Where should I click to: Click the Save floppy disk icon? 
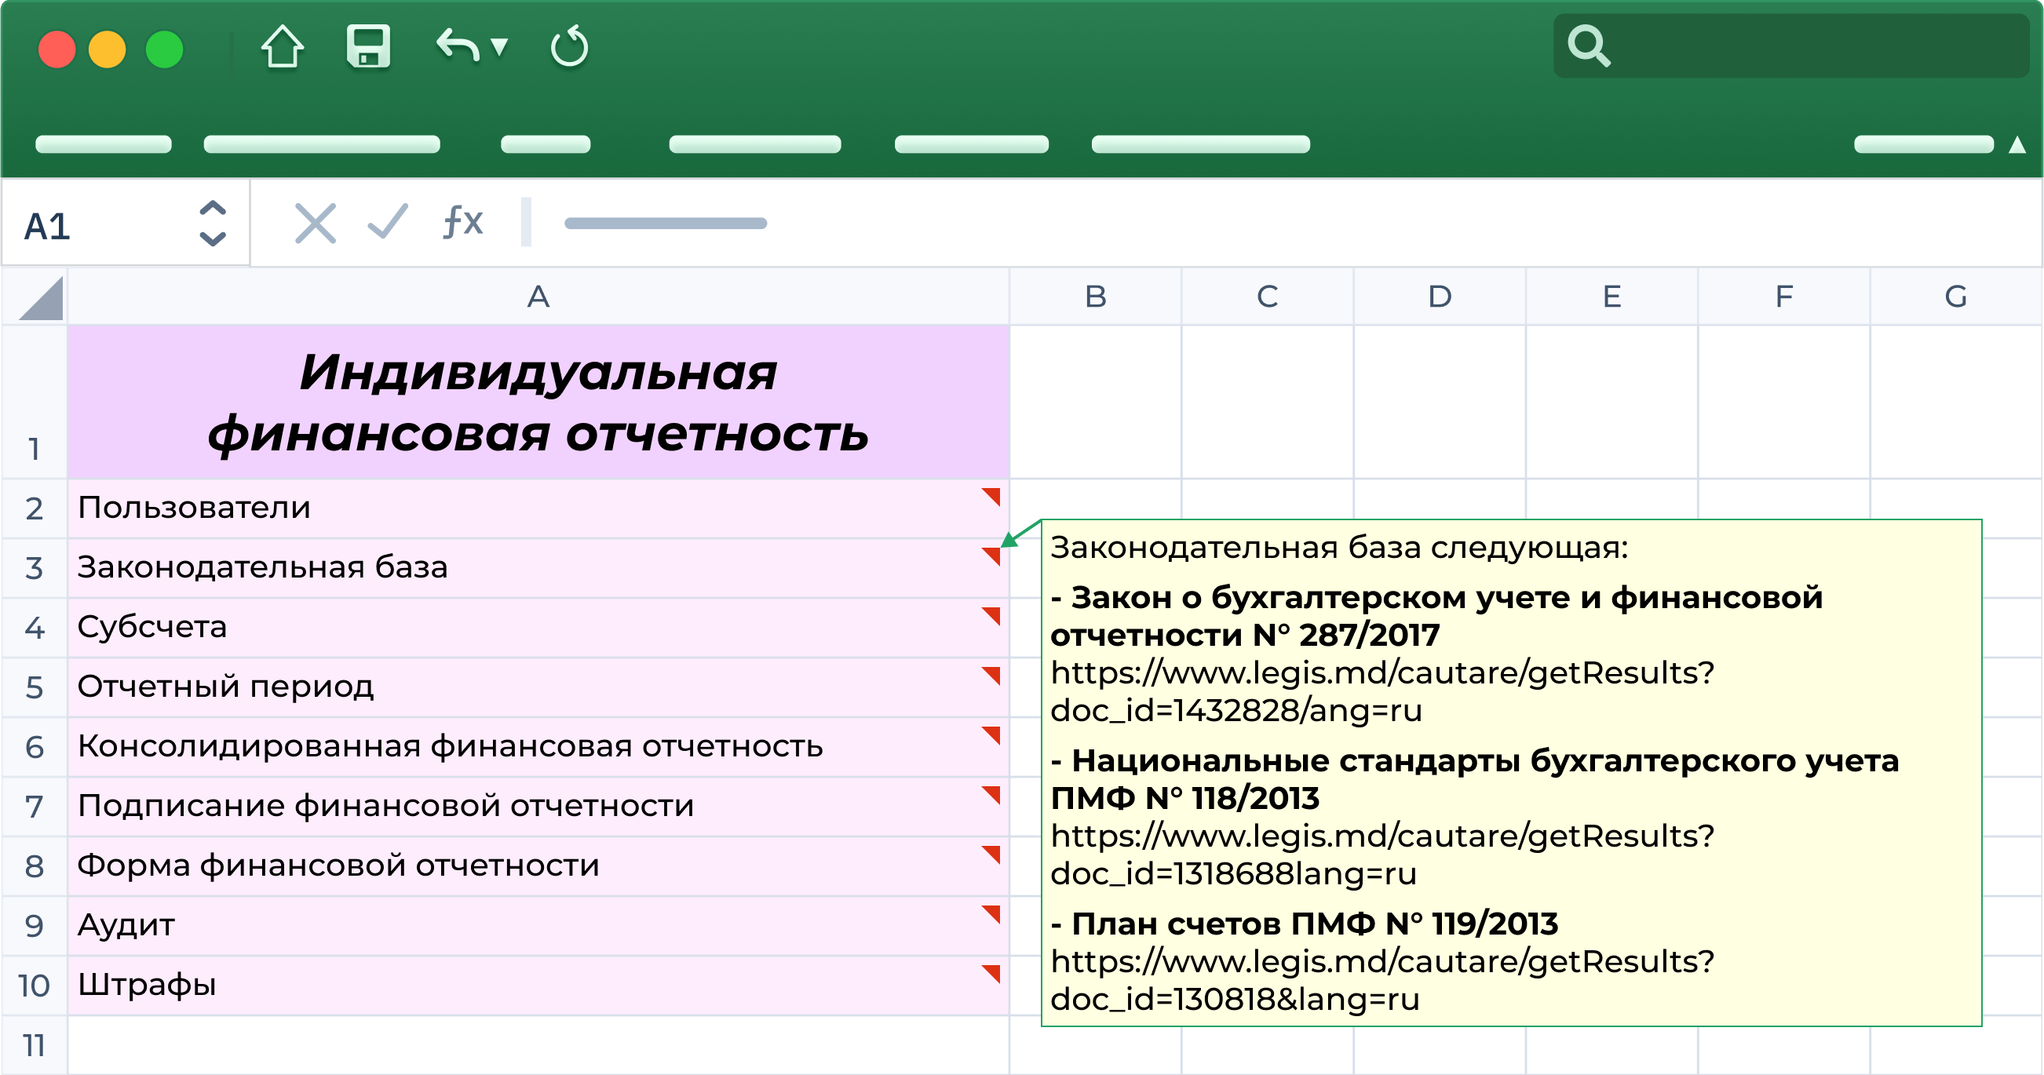coord(368,47)
